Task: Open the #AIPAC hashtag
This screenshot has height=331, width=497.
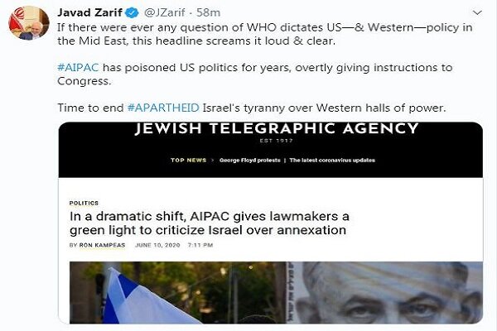Action: coord(78,68)
